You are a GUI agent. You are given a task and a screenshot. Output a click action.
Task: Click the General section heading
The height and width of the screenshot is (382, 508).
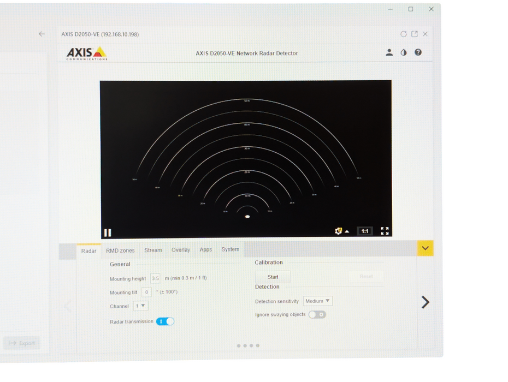tap(120, 264)
